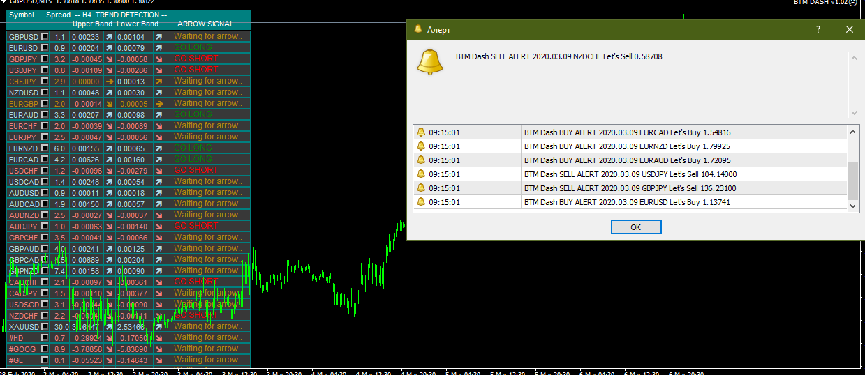The height and width of the screenshot is (375, 865).
Task: Click AUDNZD upper band down arrow
Action: coord(109,215)
